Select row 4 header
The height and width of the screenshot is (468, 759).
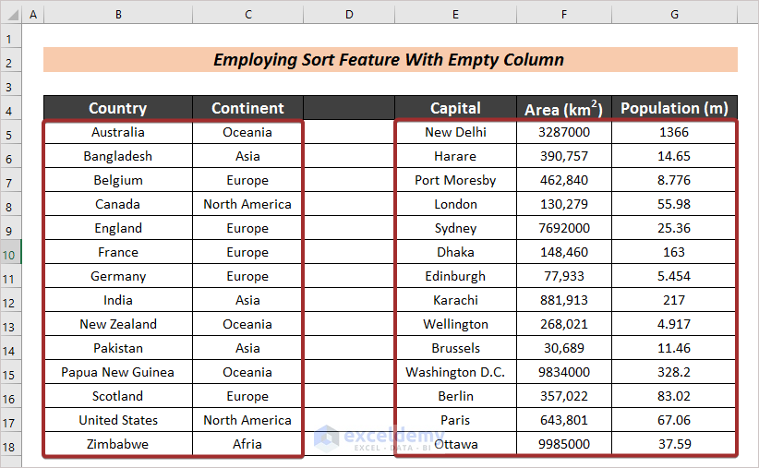[x=9, y=108]
